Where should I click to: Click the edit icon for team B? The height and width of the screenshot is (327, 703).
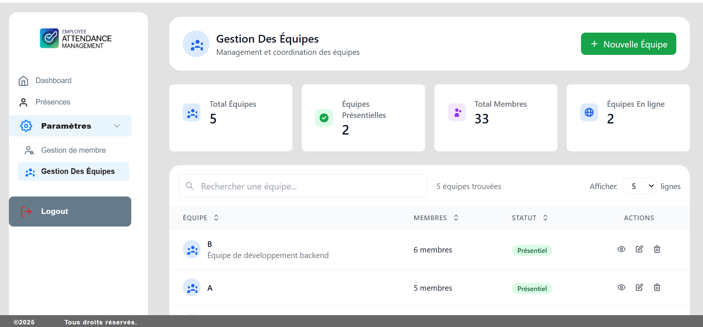point(639,249)
